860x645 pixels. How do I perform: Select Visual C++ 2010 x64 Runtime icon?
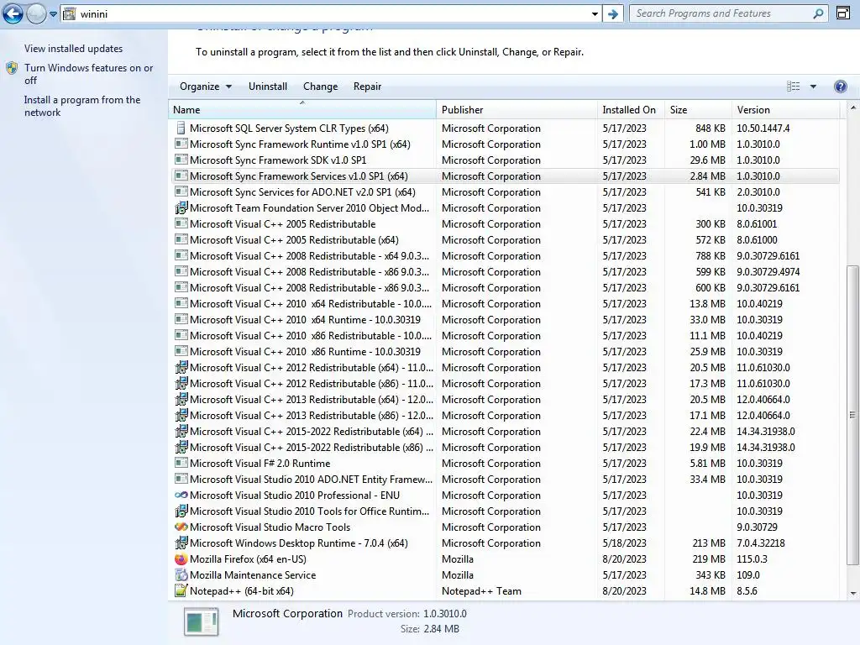[181, 320]
